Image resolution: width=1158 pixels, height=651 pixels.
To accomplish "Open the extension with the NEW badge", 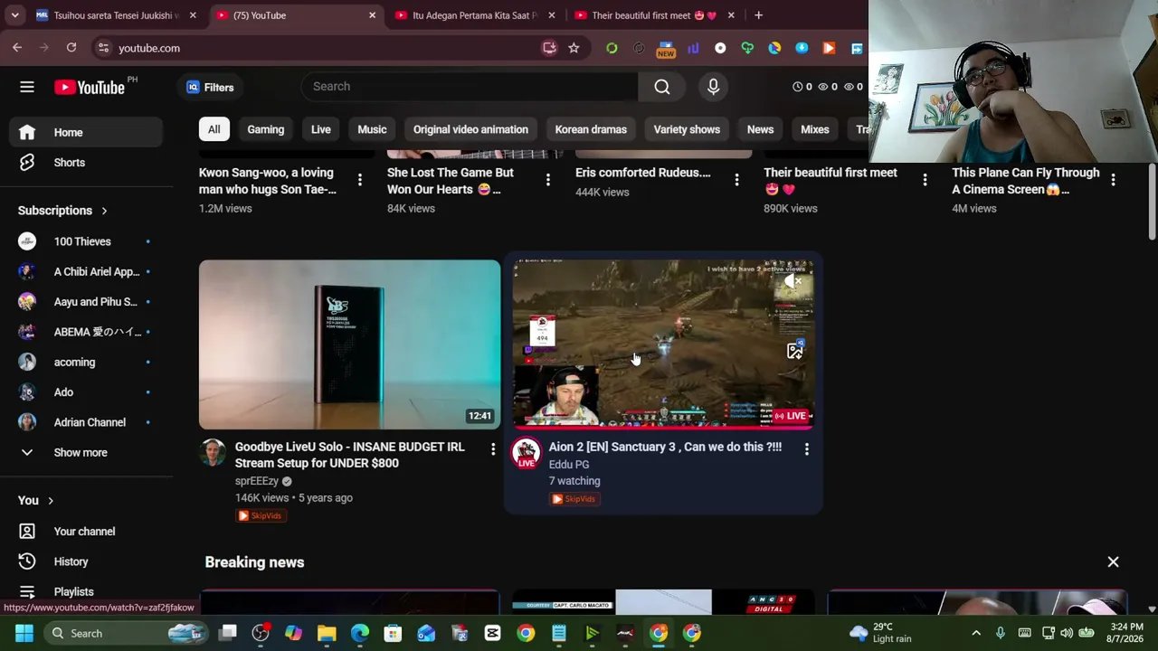I will click(x=666, y=49).
